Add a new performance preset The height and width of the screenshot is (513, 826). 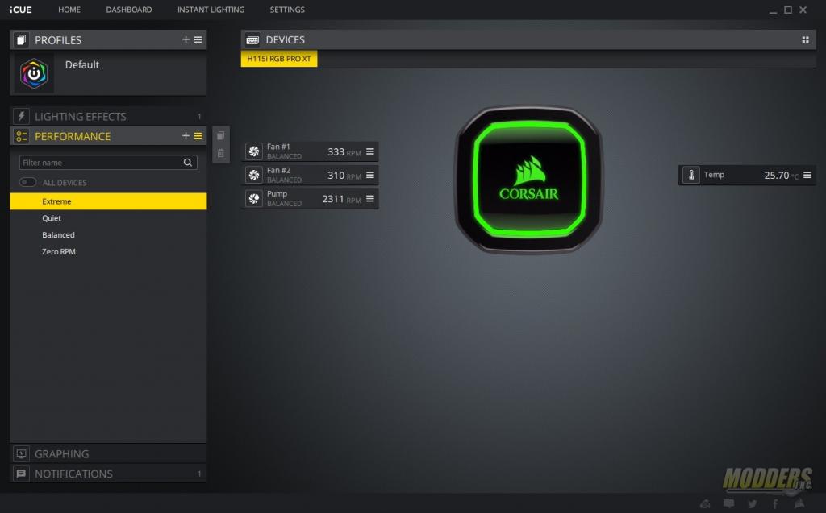pos(186,136)
